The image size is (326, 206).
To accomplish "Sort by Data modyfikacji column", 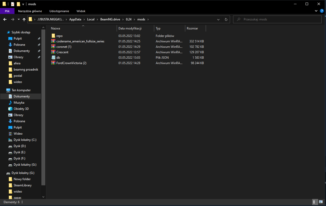I will pyautogui.click(x=135, y=28).
